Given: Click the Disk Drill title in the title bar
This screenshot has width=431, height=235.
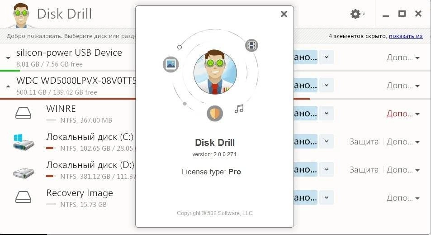Looking at the screenshot, I should coord(64,14).
